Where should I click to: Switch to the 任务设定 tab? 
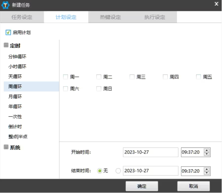[22, 17]
